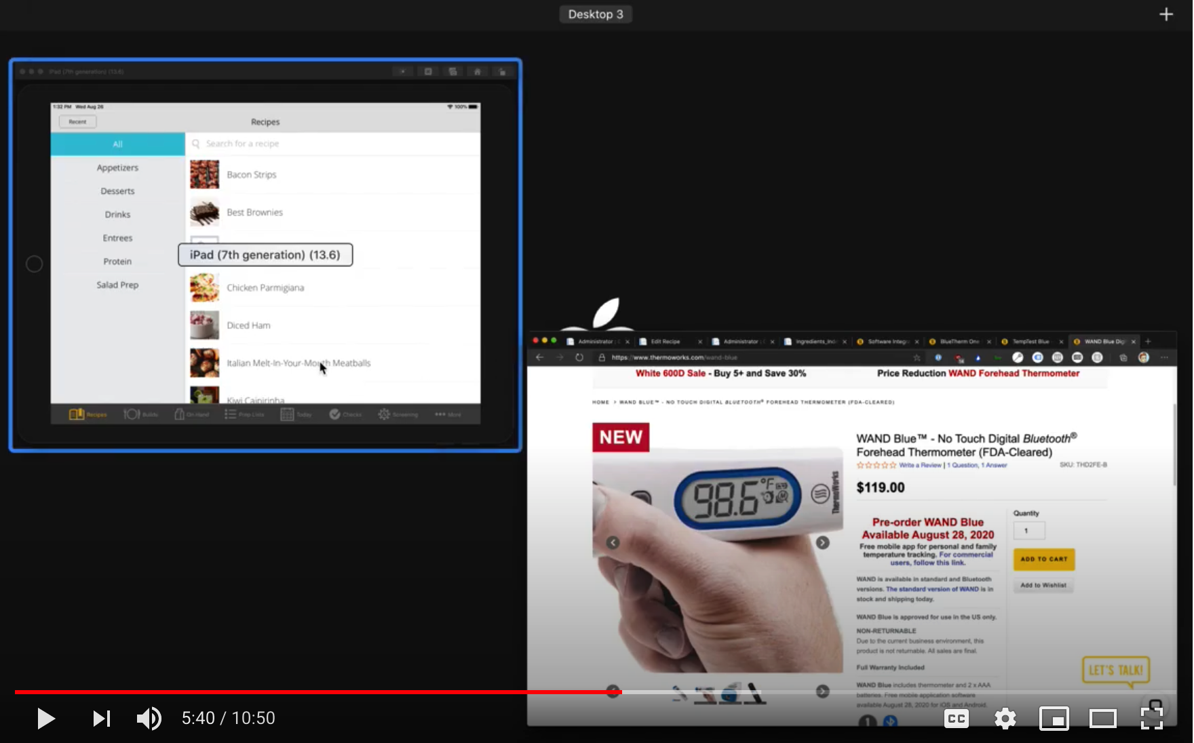Tap the Prep Lists icon in tab bar
The height and width of the screenshot is (743, 1194).
coord(230,414)
